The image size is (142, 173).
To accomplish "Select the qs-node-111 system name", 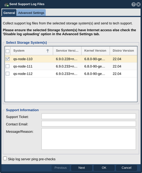I will click(23, 66).
